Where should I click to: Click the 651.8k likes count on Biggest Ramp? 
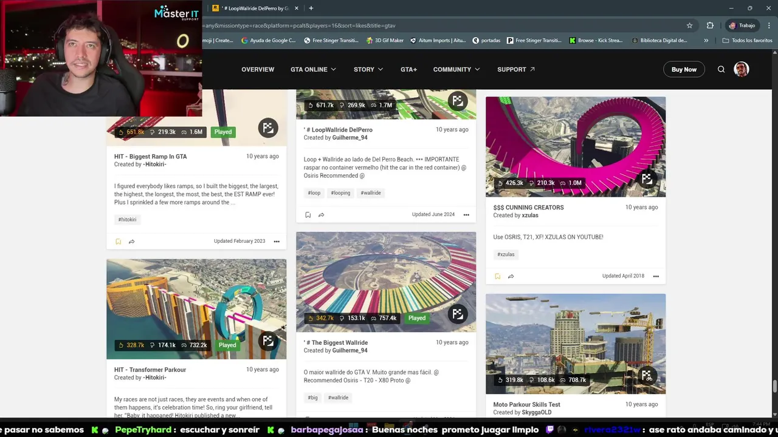pyautogui.click(x=131, y=132)
